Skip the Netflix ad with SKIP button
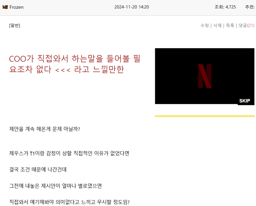The width and height of the screenshot is (256, 206). click(244, 101)
